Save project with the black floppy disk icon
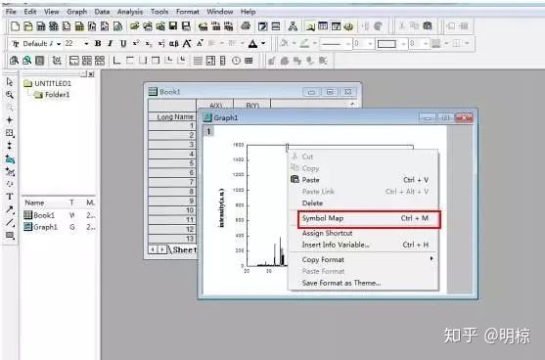The height and width of the screenshot is (360, 545). 173,26
